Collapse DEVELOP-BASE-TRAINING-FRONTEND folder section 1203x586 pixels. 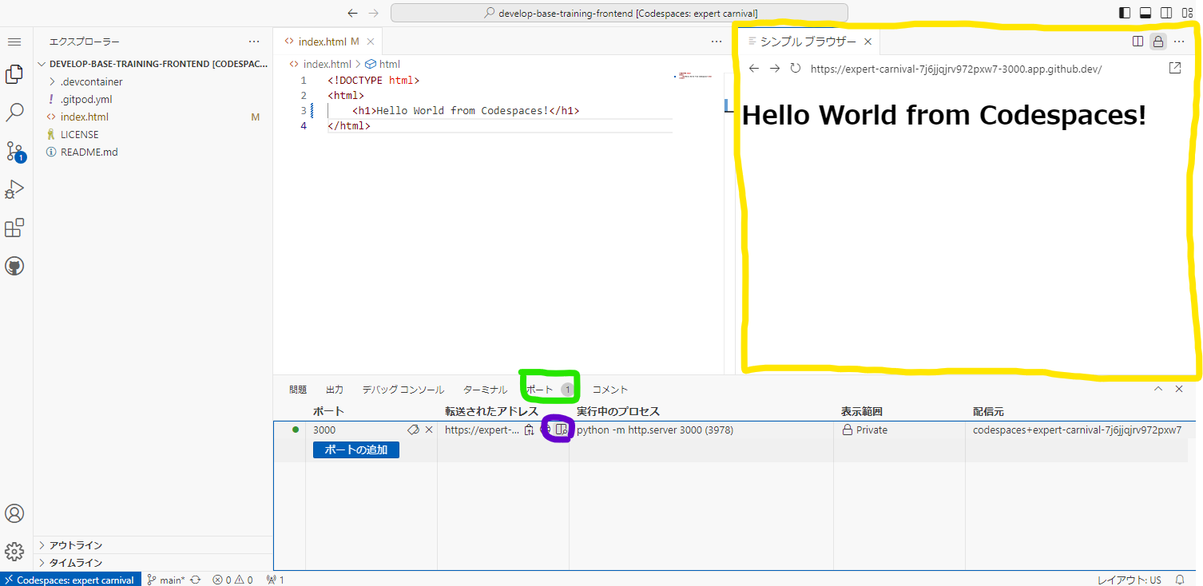click(x=153, y=64)
